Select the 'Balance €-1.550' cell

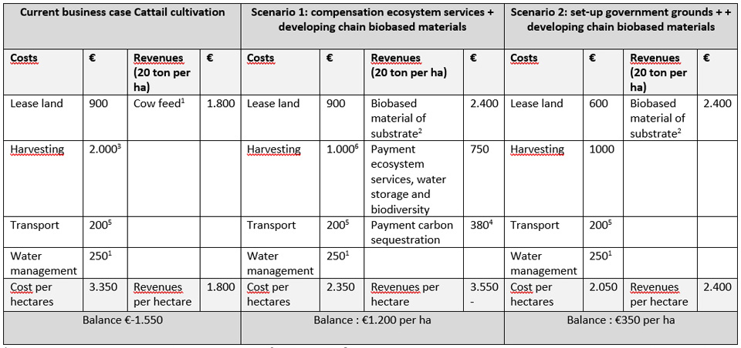[123, 327]
